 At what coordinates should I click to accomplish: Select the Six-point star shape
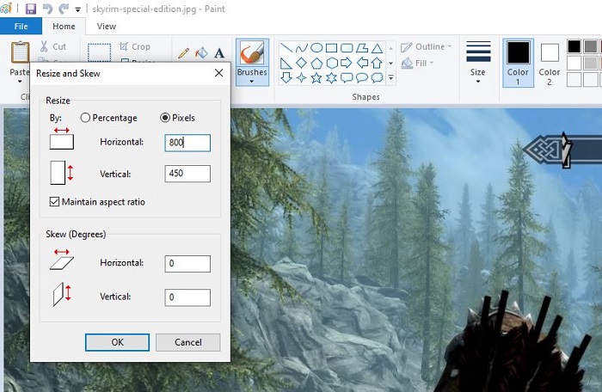pyautogui.click(x=331, y=77)
